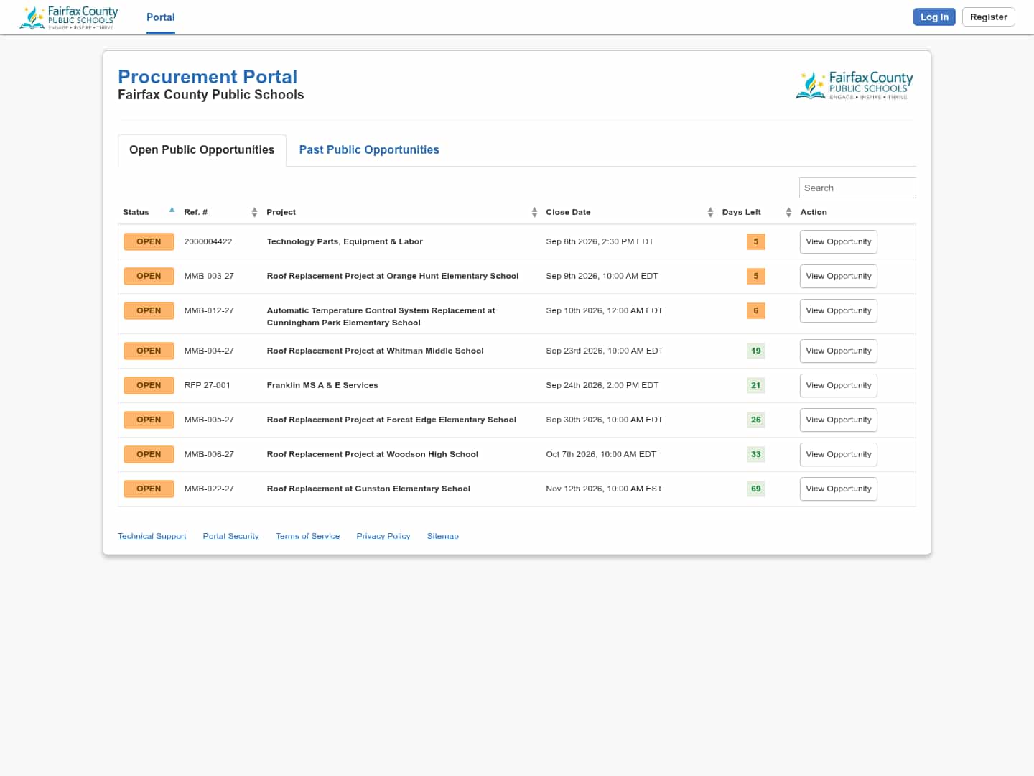Click the Action column header
Viewport: 1034px width, 776px height.
814,212
